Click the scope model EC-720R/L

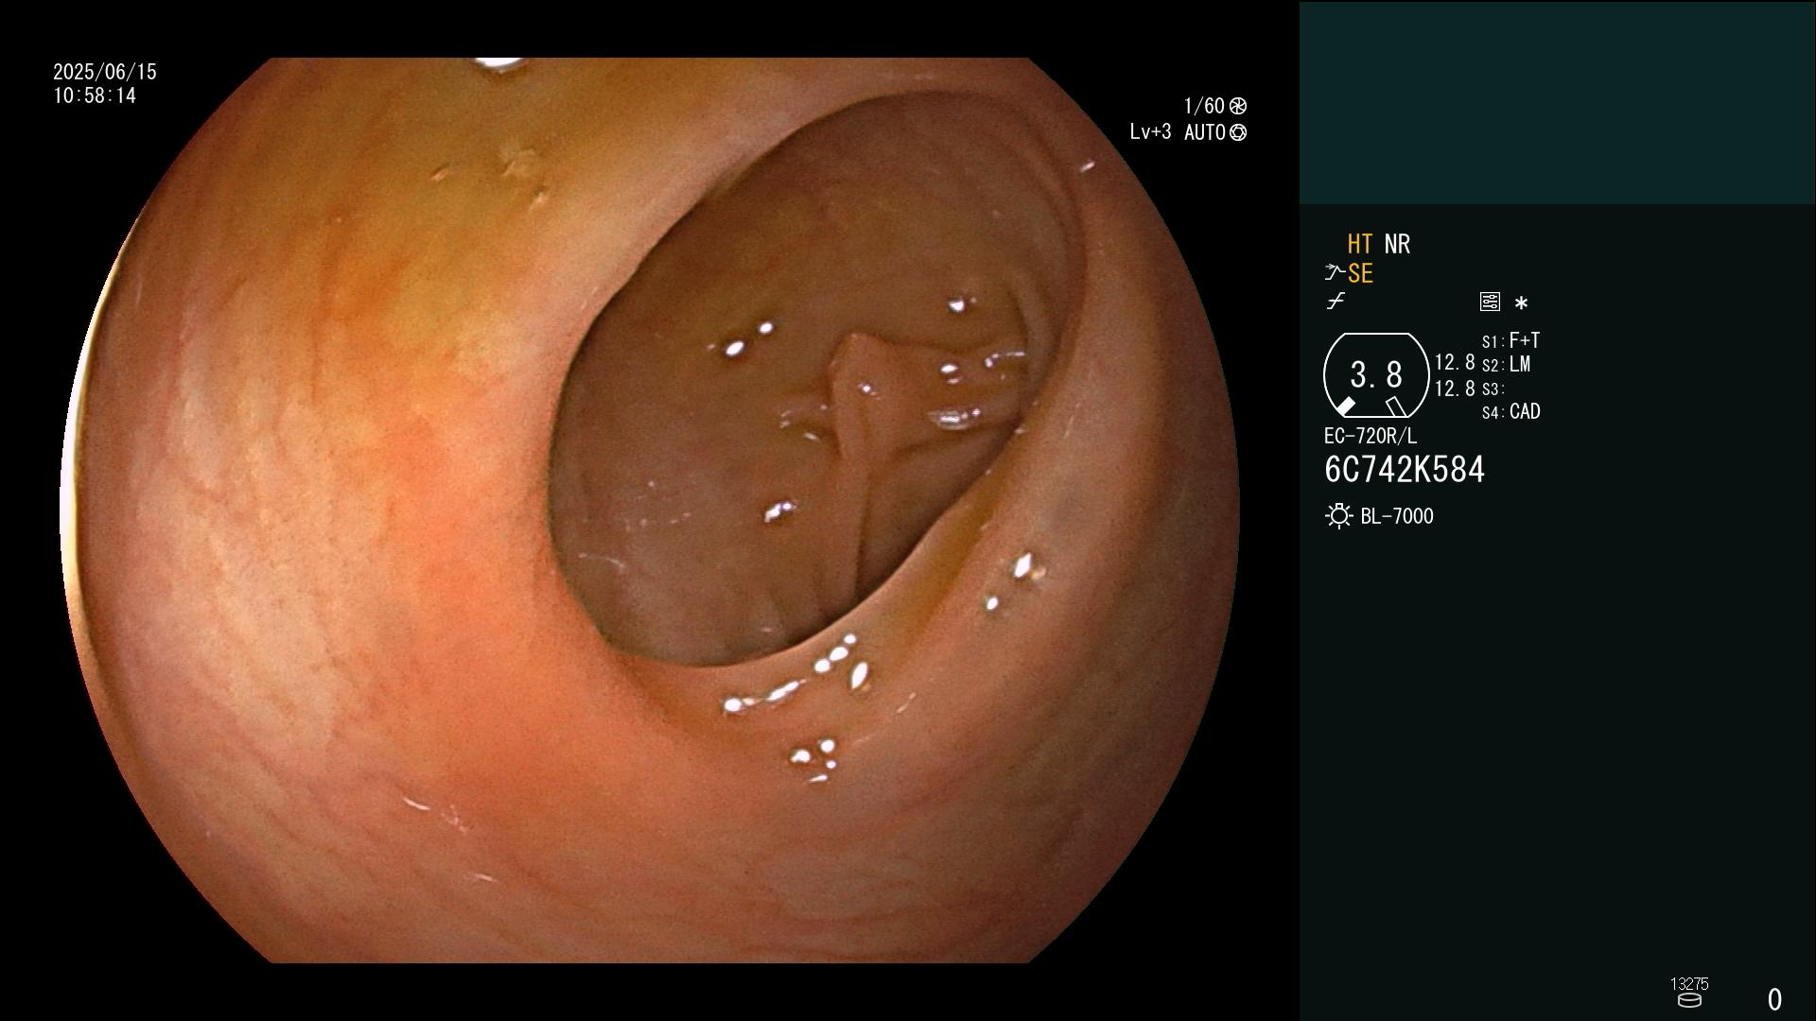point(1371,436)
